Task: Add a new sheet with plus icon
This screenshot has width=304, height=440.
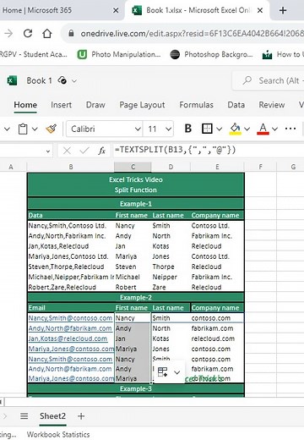Action: pyautogui.click(x=81, y=416)
